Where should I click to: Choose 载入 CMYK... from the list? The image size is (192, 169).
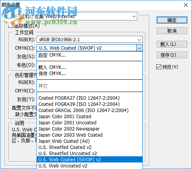coord(90,67)
